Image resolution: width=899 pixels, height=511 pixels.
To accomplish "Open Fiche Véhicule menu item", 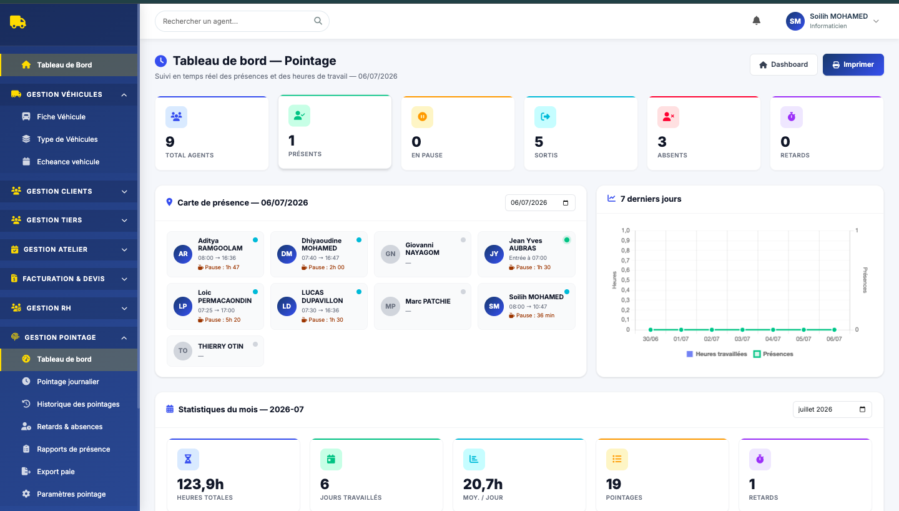I will (69, 117).
